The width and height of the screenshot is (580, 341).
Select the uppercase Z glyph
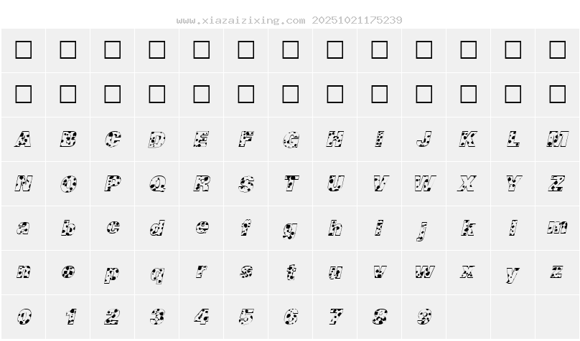[557, 183]
